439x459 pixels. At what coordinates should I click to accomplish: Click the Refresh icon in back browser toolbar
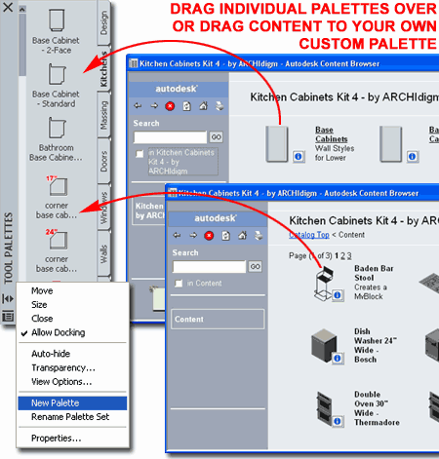click(186, 106)
